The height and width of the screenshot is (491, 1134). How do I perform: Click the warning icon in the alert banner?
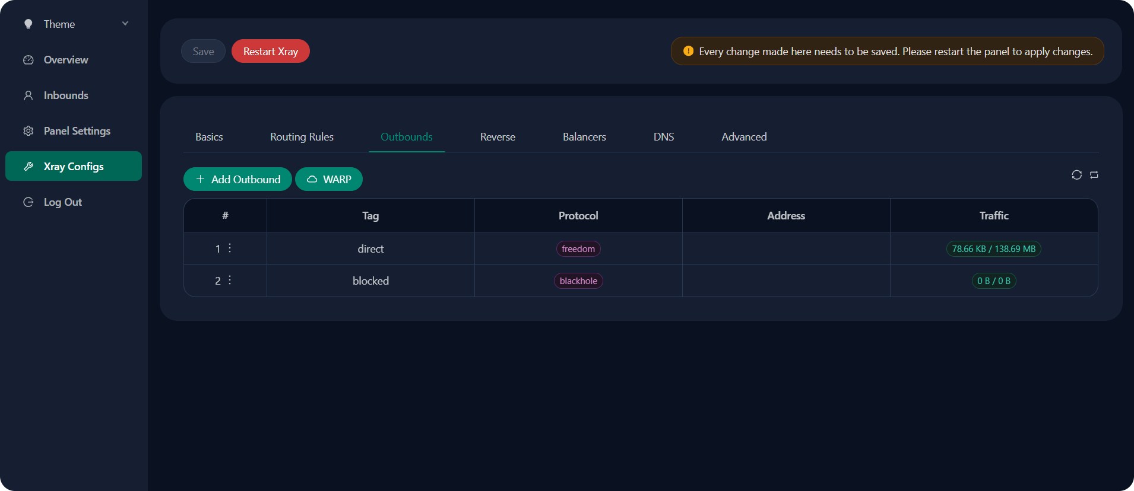pos(688,51)
